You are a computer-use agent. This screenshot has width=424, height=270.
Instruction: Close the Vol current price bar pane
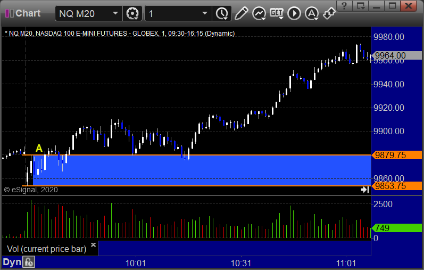[93, 244]
